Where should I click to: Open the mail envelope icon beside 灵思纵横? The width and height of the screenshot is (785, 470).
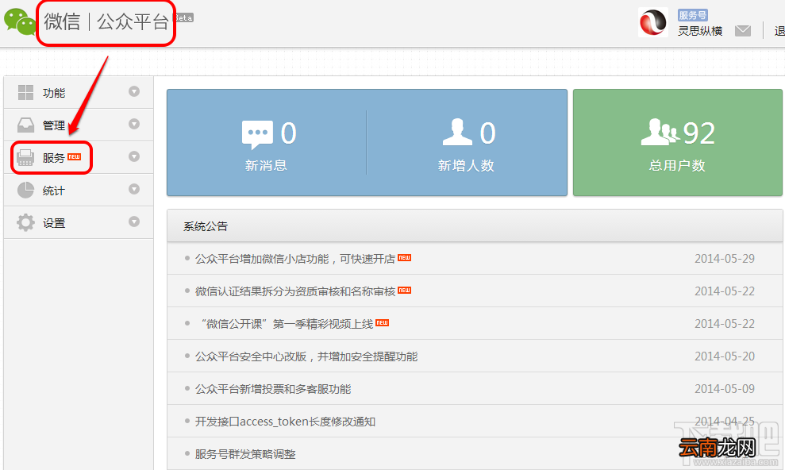[743, 31]
